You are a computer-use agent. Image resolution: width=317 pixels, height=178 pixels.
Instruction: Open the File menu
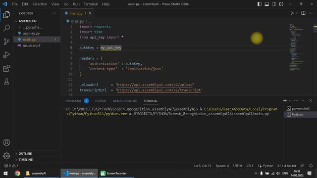[x=14, y=4]
